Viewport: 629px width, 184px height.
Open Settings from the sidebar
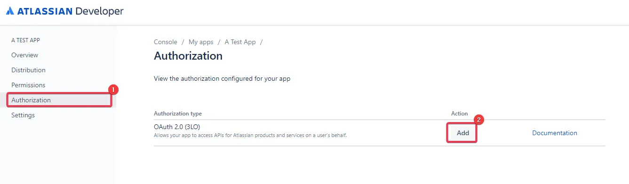23,115
